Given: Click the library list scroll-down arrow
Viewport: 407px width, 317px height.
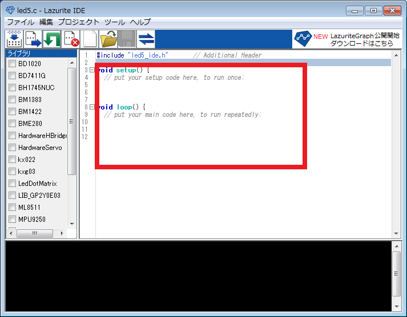Looking at the screenshot, I should click(x=72, y=224).
